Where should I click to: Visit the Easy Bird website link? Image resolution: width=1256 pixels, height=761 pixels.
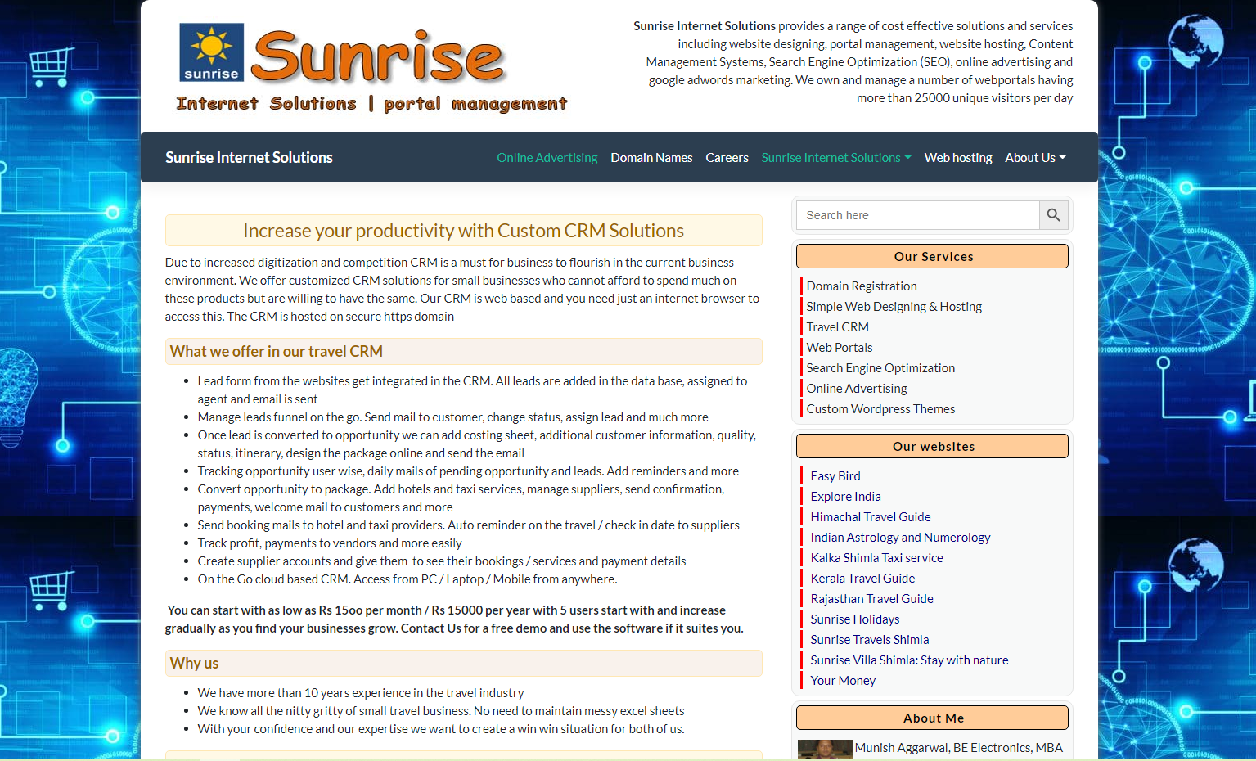click(835, 476)
